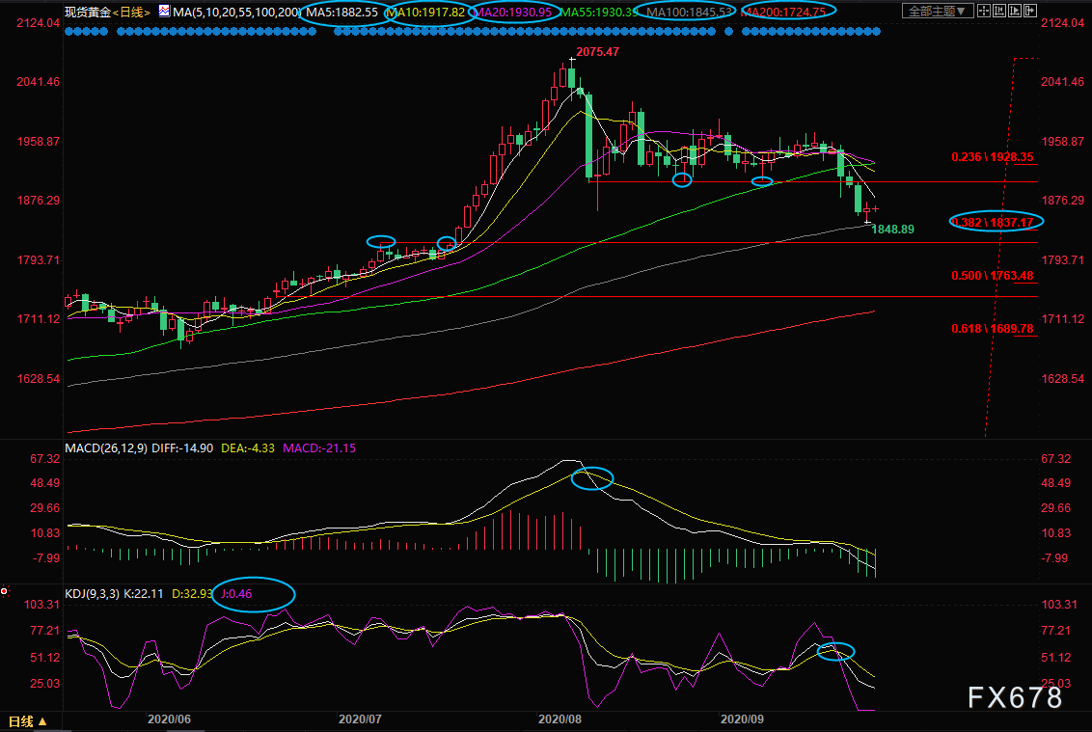Viewport: 1092px width, 732px height.
Task: Click the MA indicator icon before MA(5,10,20...)
Action: (x=162, y=13)
